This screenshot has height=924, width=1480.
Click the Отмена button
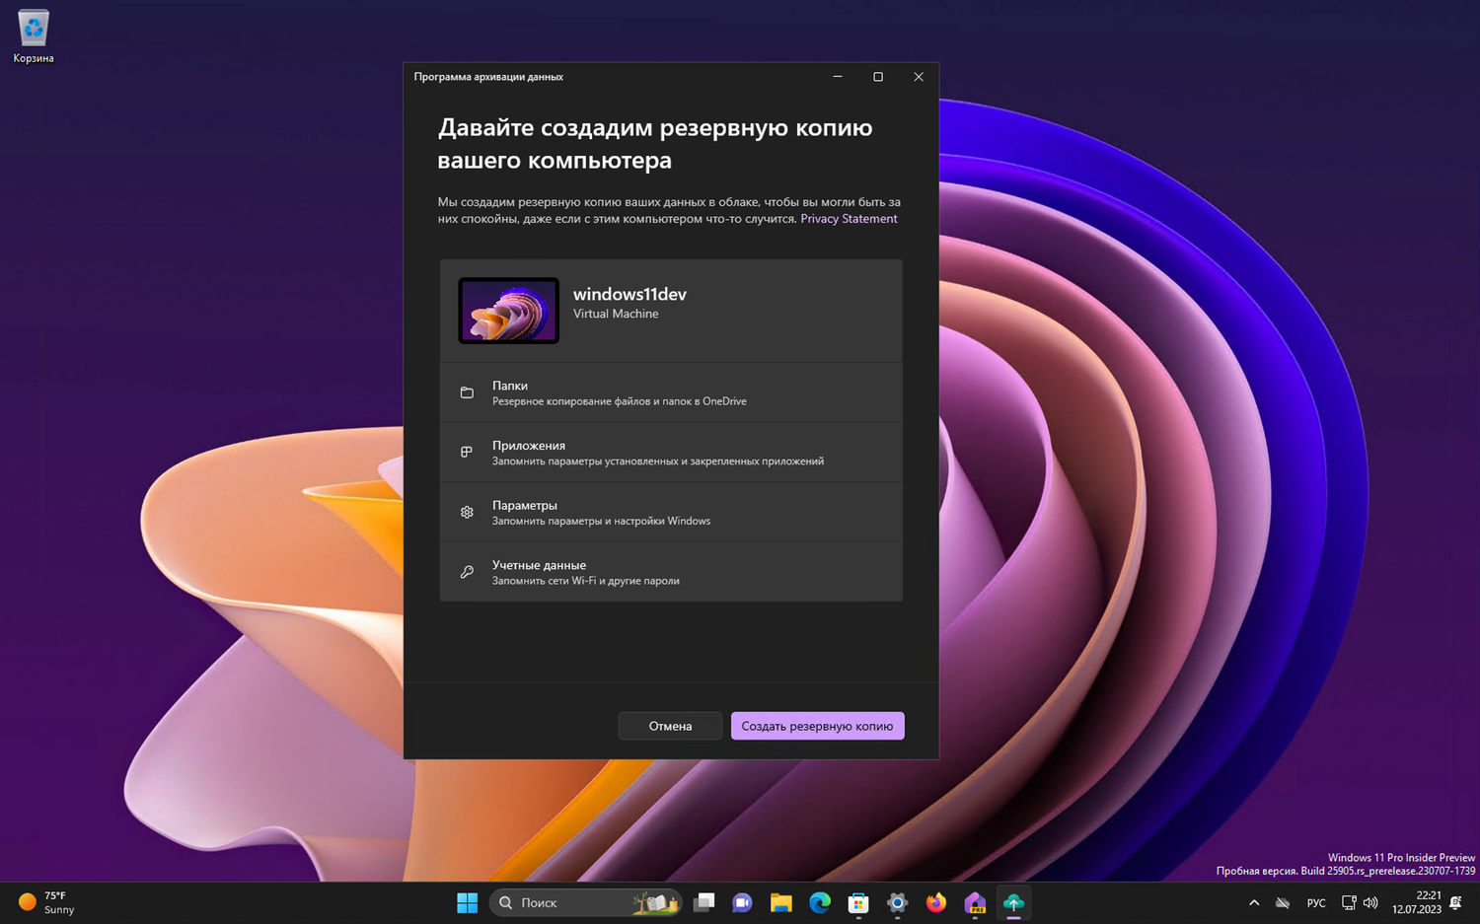point(670,726)
